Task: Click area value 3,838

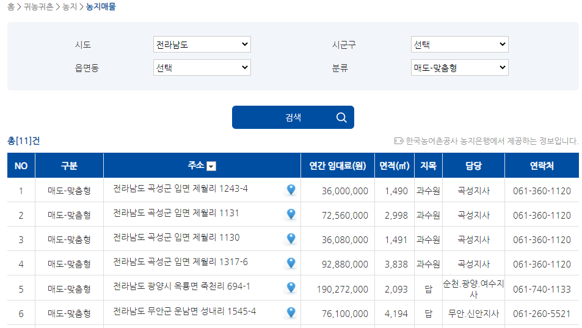Action: tap(396, 264)
